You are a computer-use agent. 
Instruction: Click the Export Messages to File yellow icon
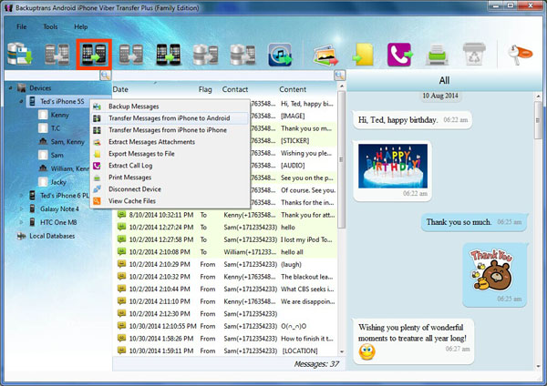click(x=363, y=55)
